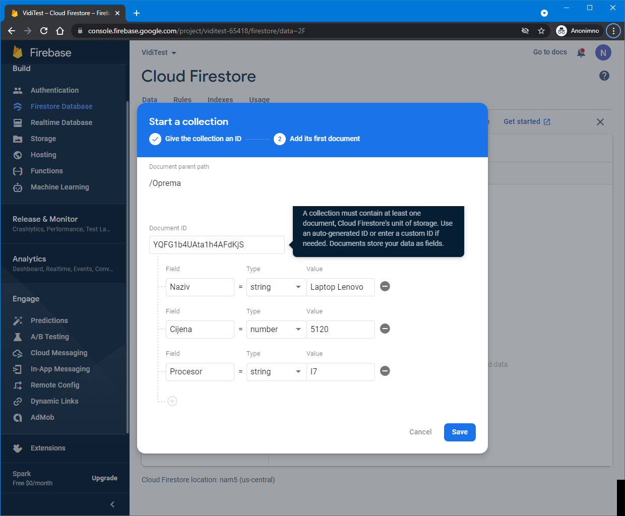Open Go to docs link
This screenshot has width=625, height=516.
(x=550, y=52)
